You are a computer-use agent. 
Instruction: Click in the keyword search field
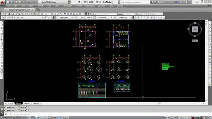(135, 2)
